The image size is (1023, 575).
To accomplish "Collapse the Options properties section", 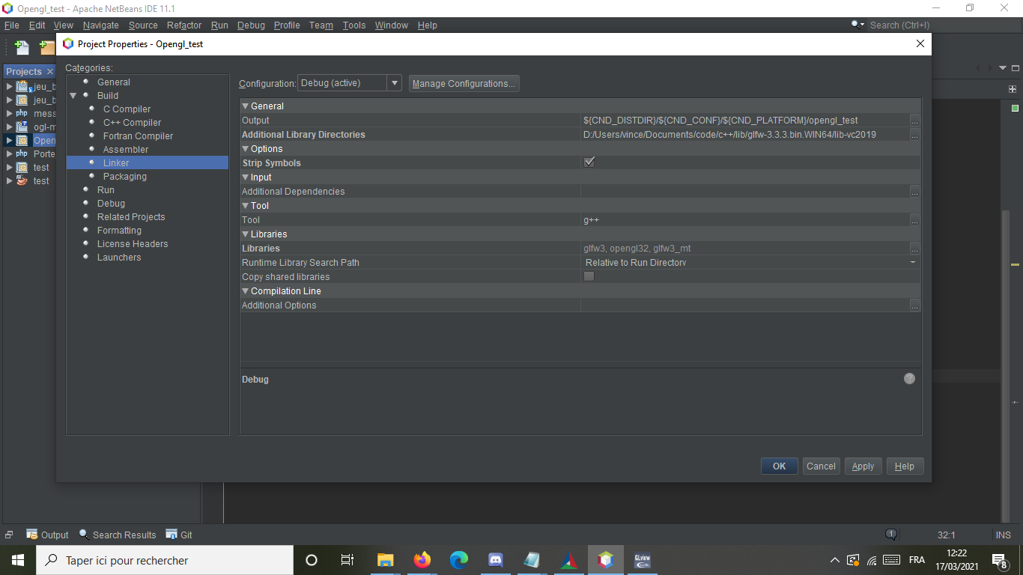I will pos(245,149).
